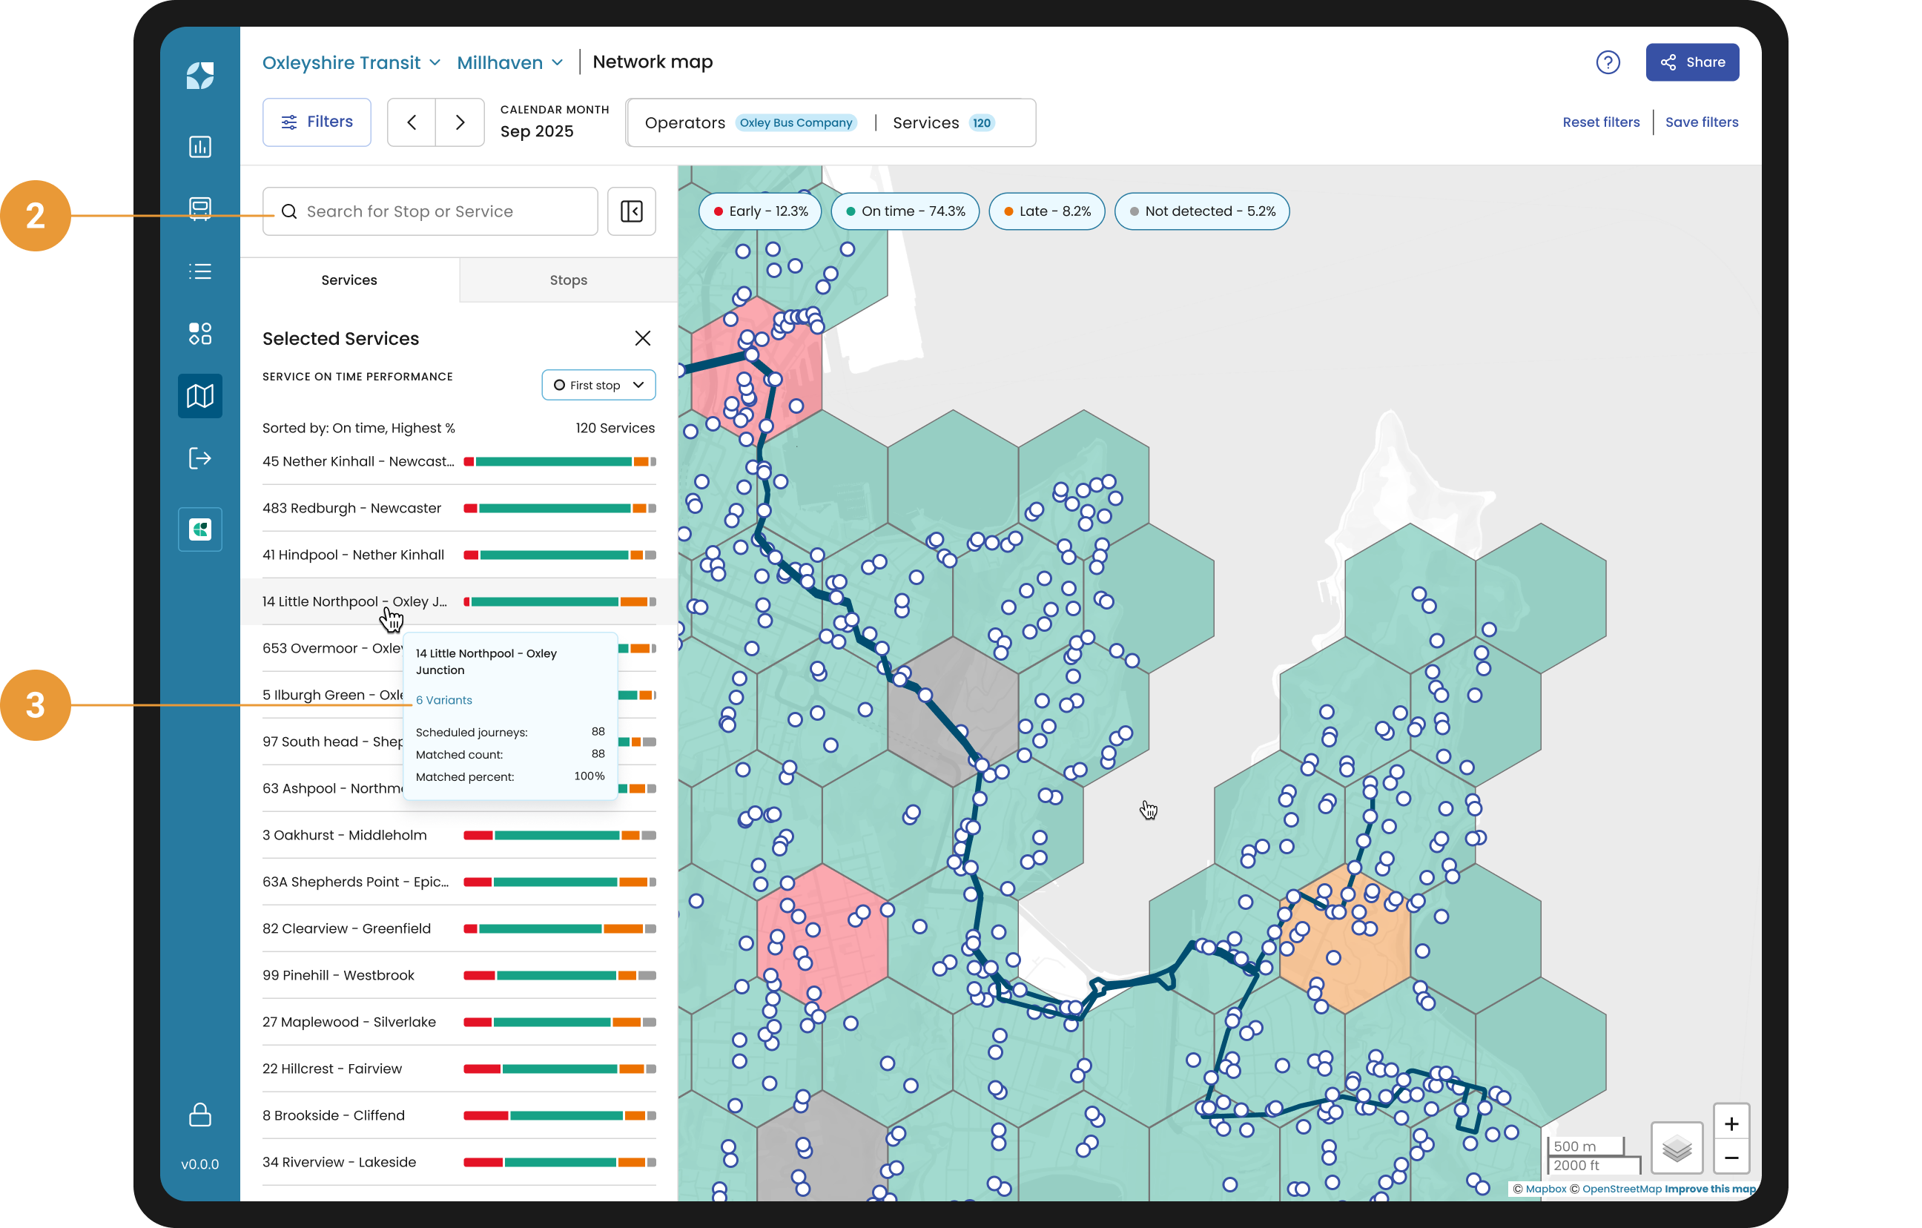Click the list view sidebar icon
1922x1228 pixels.
(199, 271)
